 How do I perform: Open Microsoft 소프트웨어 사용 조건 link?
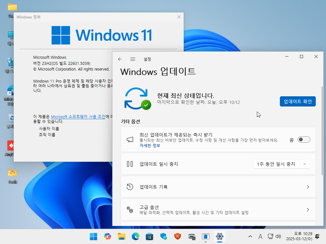click(78, 117)
